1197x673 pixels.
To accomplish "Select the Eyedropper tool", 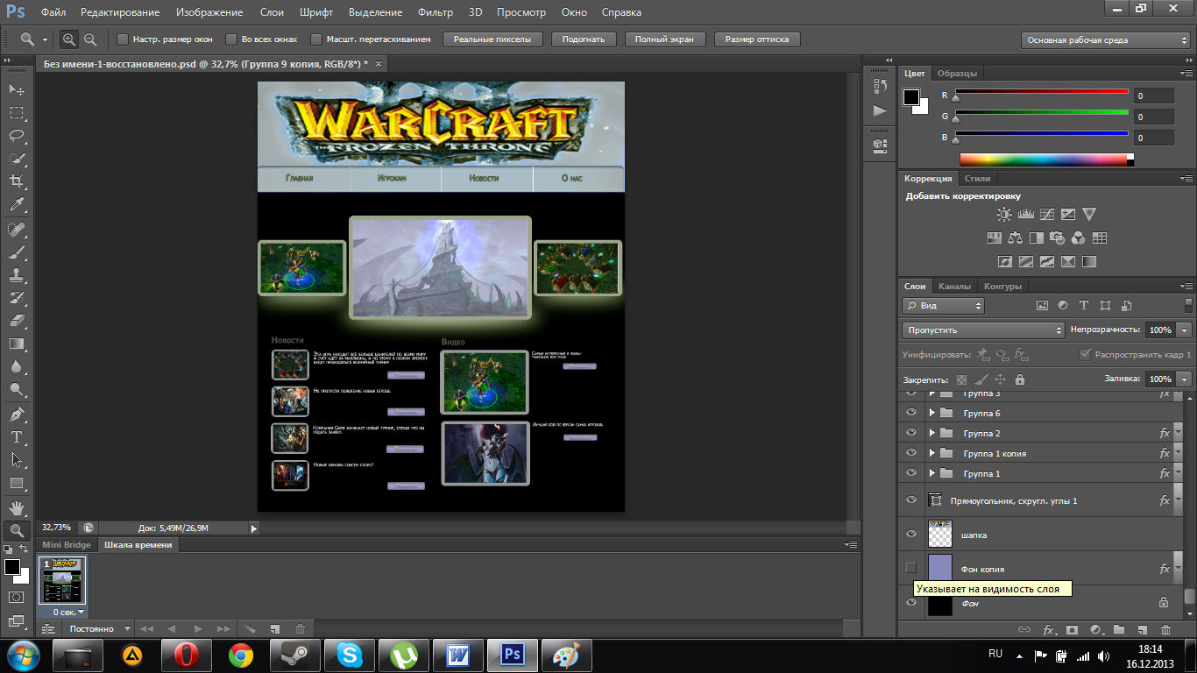I will click(x=17, y=204).
